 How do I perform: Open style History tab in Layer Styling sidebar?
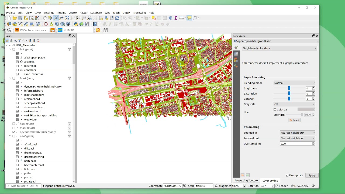point(236,65)
